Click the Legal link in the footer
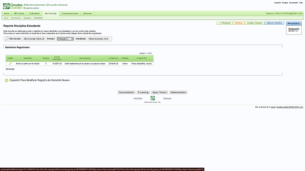 (x=273, y=107)
